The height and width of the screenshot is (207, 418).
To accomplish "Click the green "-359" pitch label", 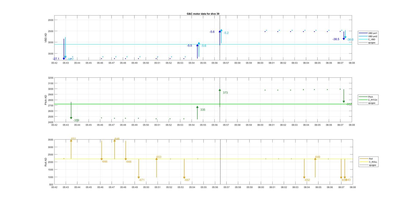I will tap(76, 120).
